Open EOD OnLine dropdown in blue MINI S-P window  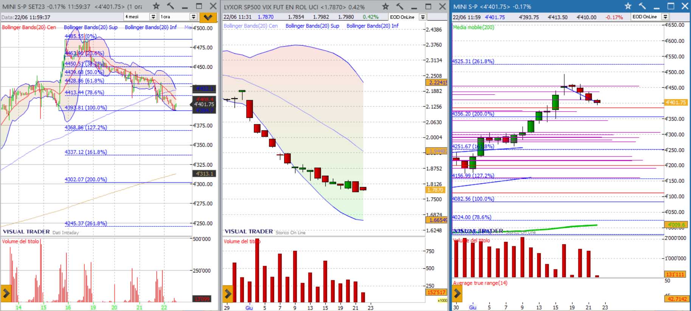(x=665, y=17)
